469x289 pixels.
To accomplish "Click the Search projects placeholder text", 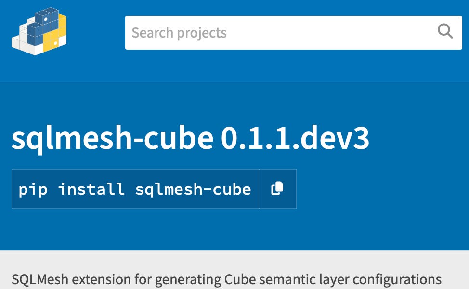I will click(178, 32).
